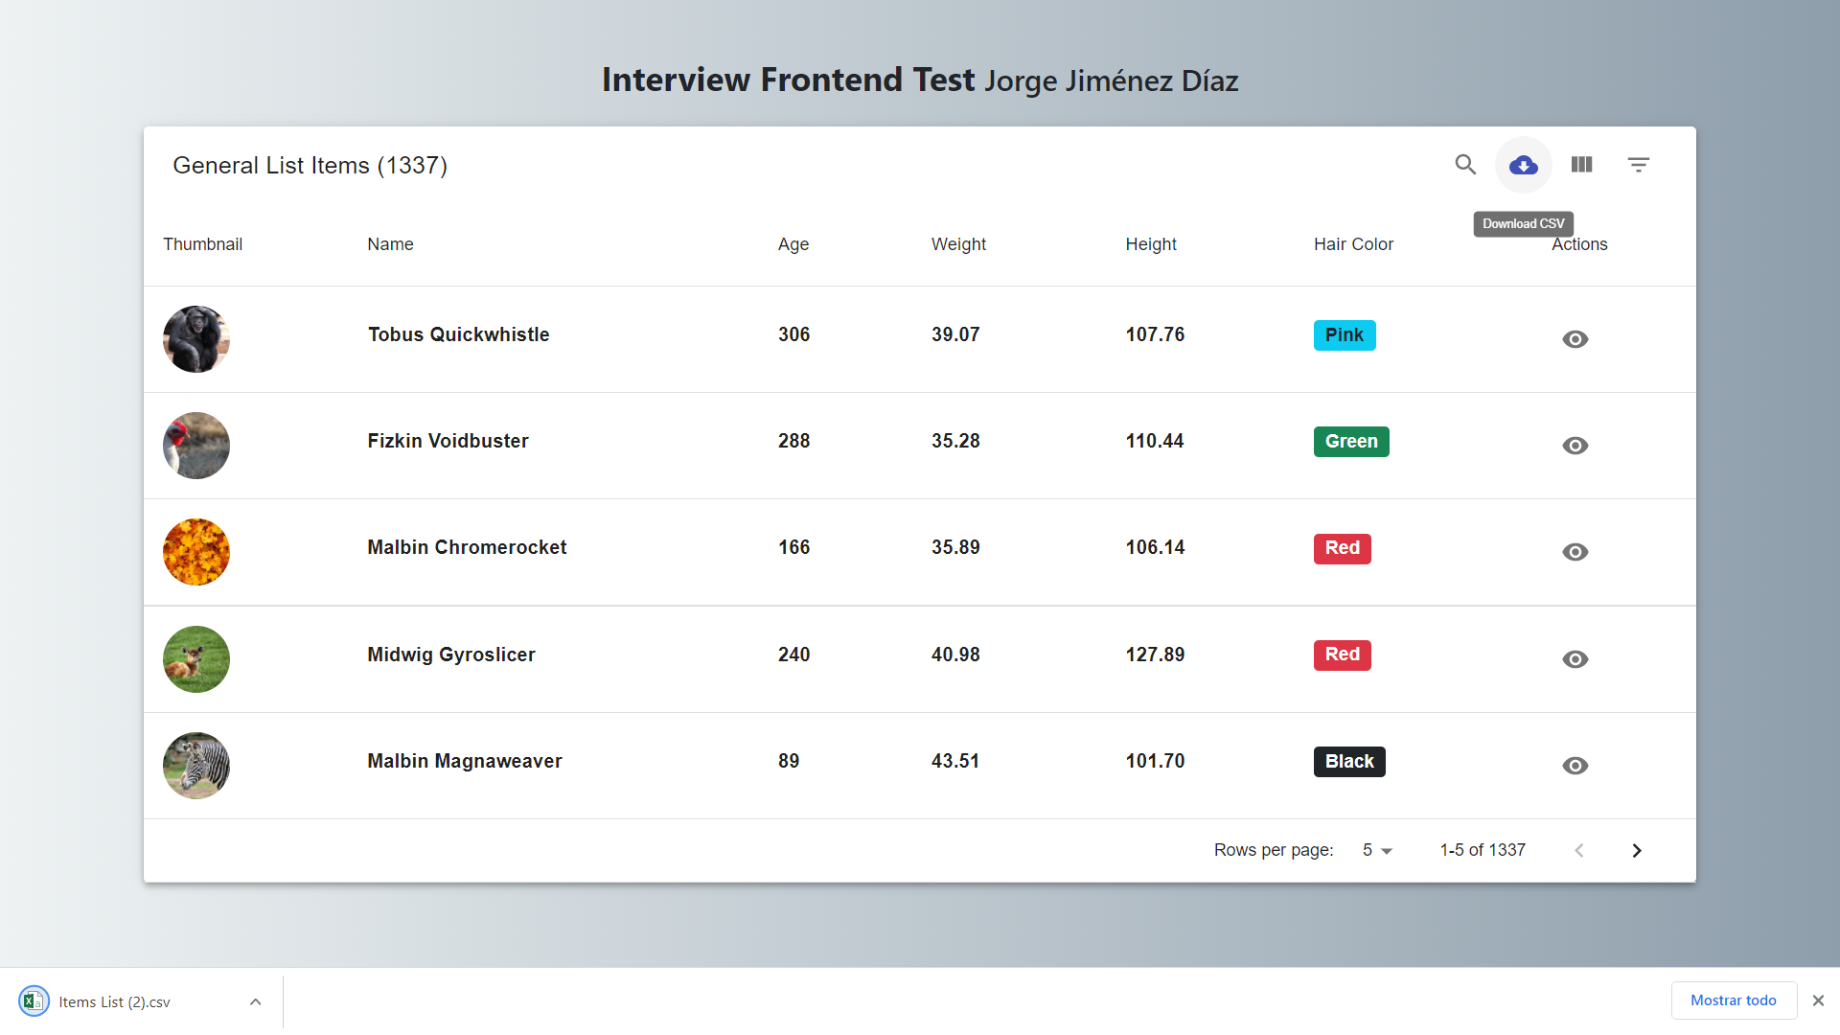Sort by the Name column header
The height and width of the screenshot is (1035, 1840).
click(x=390, y=244)
